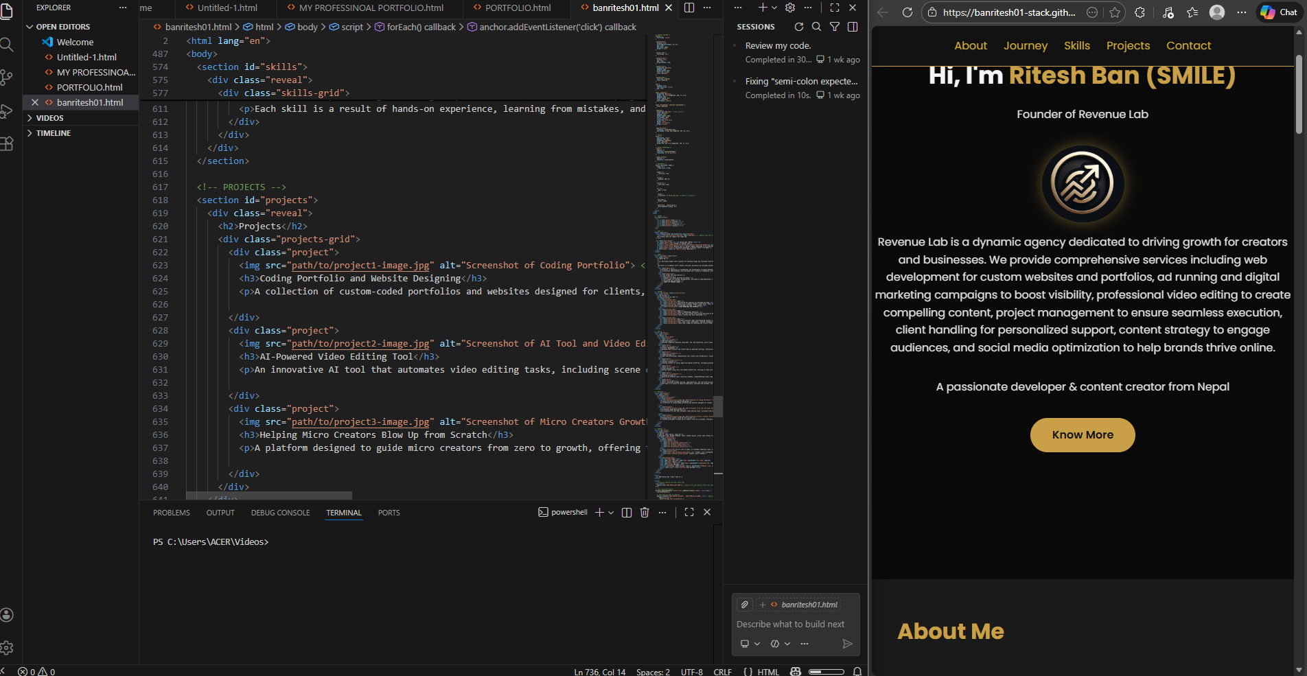1307x676 pixels.
Task: Open the DEBUG CONSOLE tab
Action: pos(280,512)
